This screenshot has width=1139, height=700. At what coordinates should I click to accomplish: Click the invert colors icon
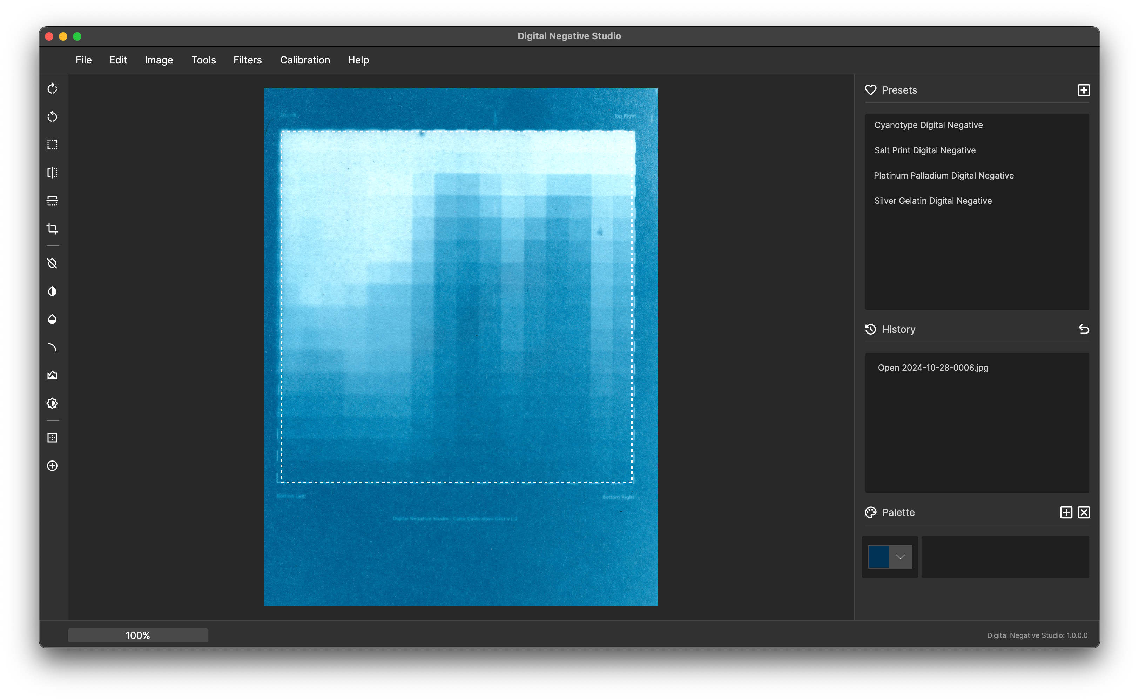(52, 291)
